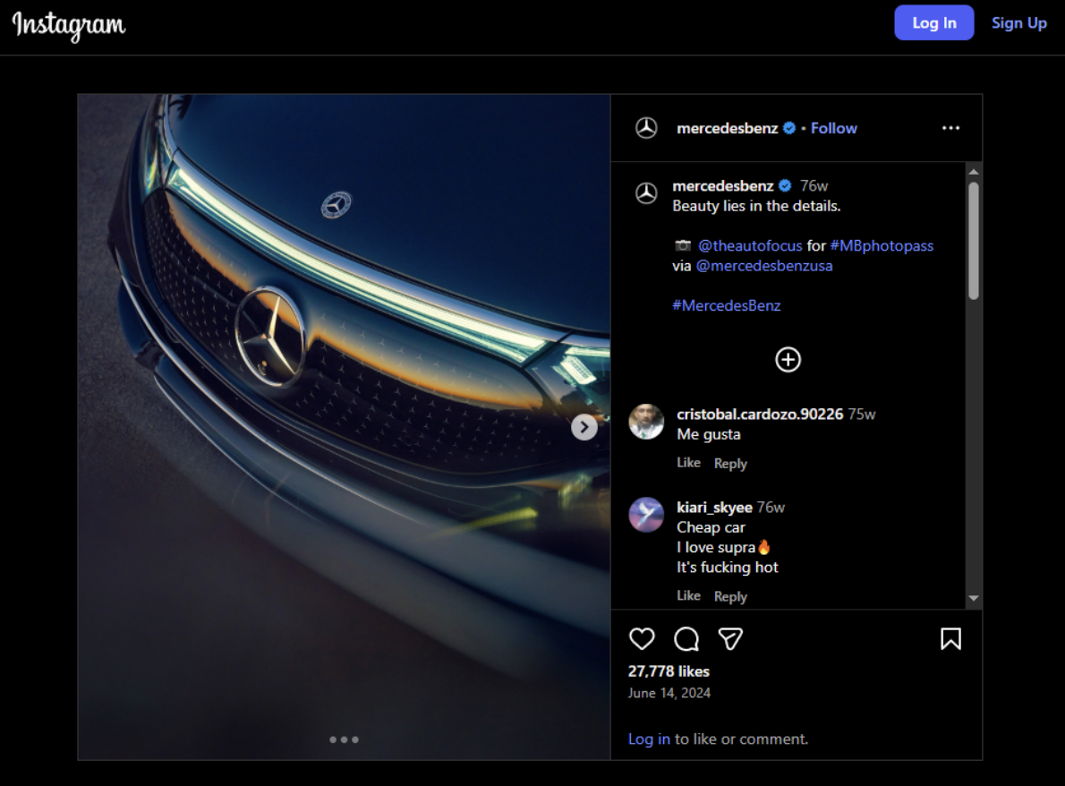Like the post with heart icon
The width and height of the screenshot is (1065, 786).
(x=642, y=638)
